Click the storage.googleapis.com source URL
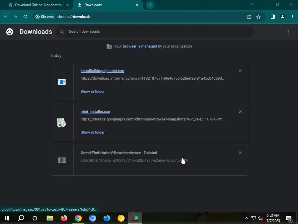This screenshot has width=298, height=224. tap(152, 119)
